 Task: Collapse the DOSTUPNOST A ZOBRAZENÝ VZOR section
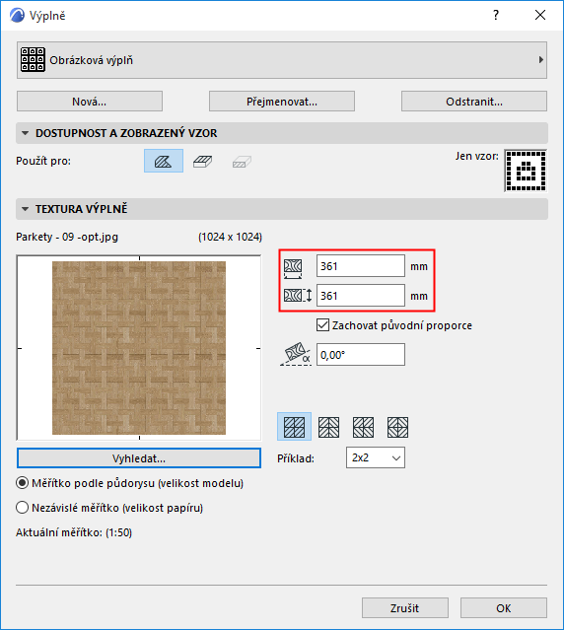click(26, 133)
